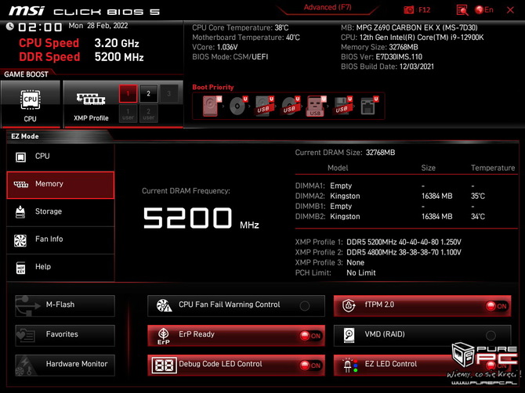Open the CPU section in EZ Mode
The width and height of the screenshot is (525, 393).
[x=60, y=157]
